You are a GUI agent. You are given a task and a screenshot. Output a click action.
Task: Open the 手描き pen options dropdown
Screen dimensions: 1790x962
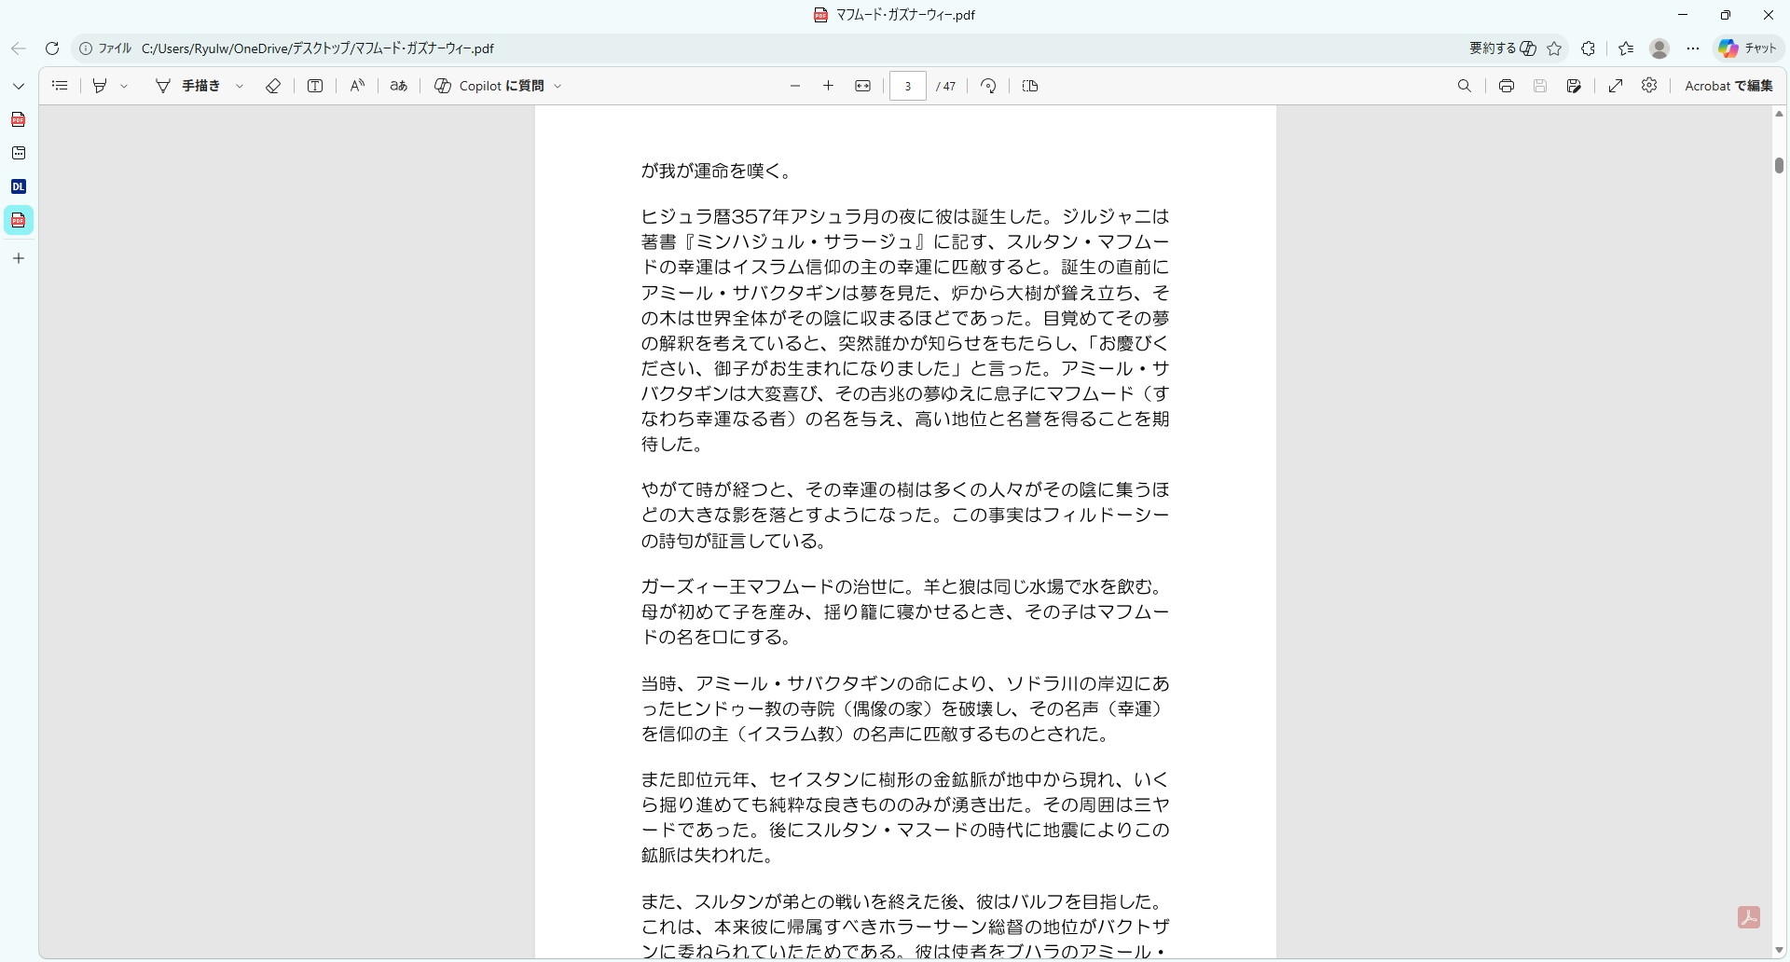(240, 86)
